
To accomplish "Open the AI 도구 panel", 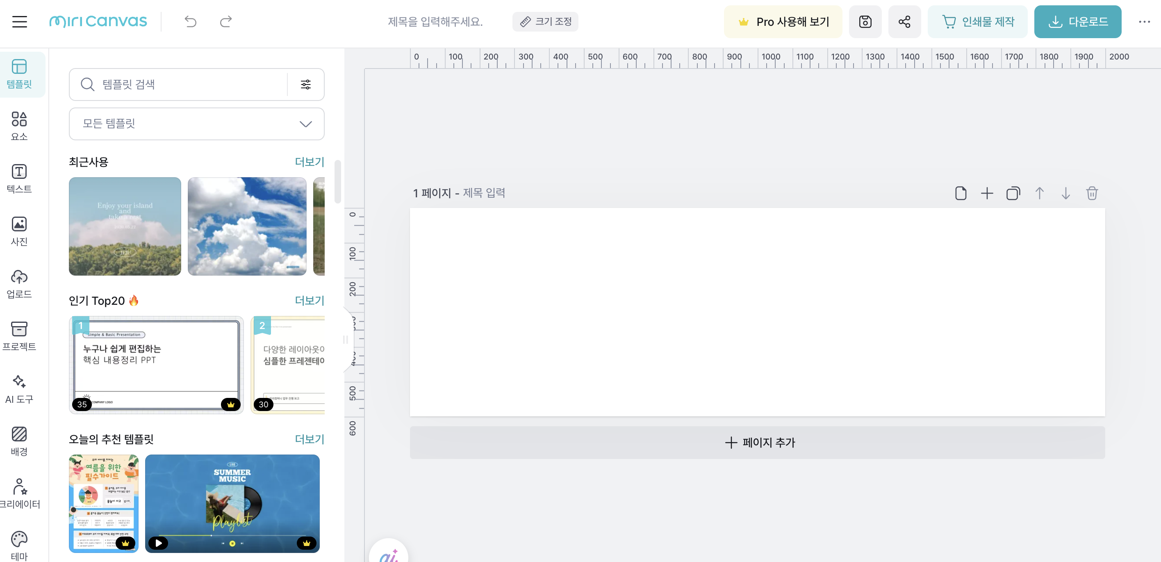I will [19, 389].
